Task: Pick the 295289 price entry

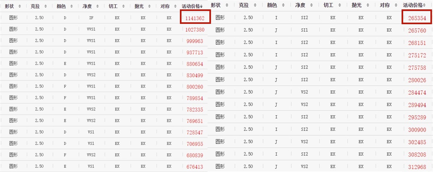Action: (x=417, y=117)
